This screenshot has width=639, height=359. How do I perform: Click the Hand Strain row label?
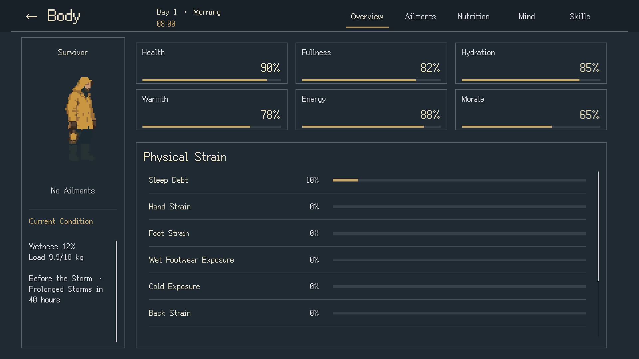click(170, 207)
